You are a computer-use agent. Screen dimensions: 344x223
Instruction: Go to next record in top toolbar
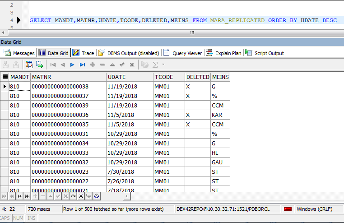tap(72, 65)
